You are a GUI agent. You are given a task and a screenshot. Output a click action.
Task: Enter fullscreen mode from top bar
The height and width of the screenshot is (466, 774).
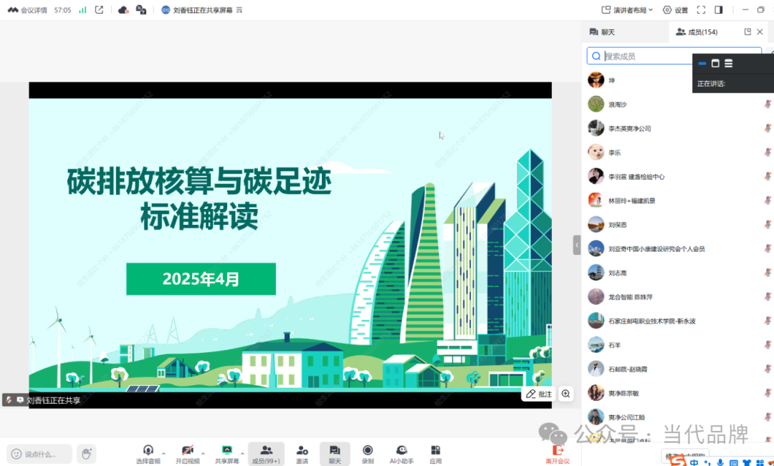(701, 10)
